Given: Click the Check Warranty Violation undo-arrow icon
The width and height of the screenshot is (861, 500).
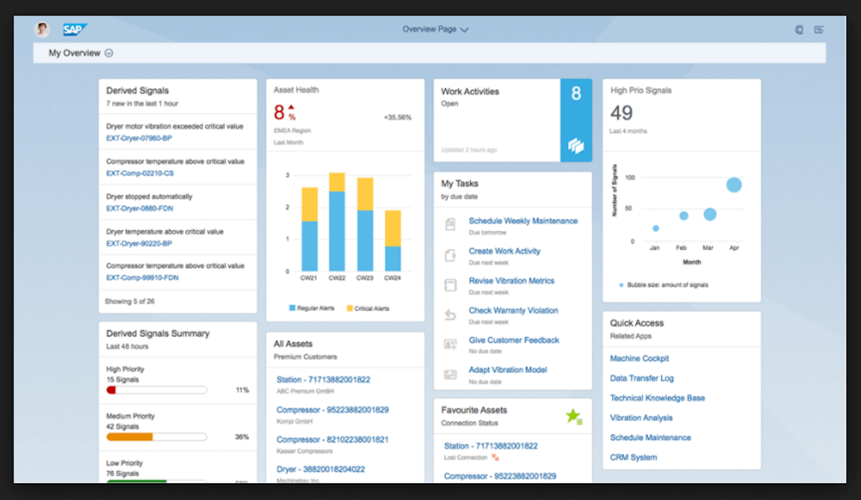Looking at the screenshot, I should tap(450, 314).
